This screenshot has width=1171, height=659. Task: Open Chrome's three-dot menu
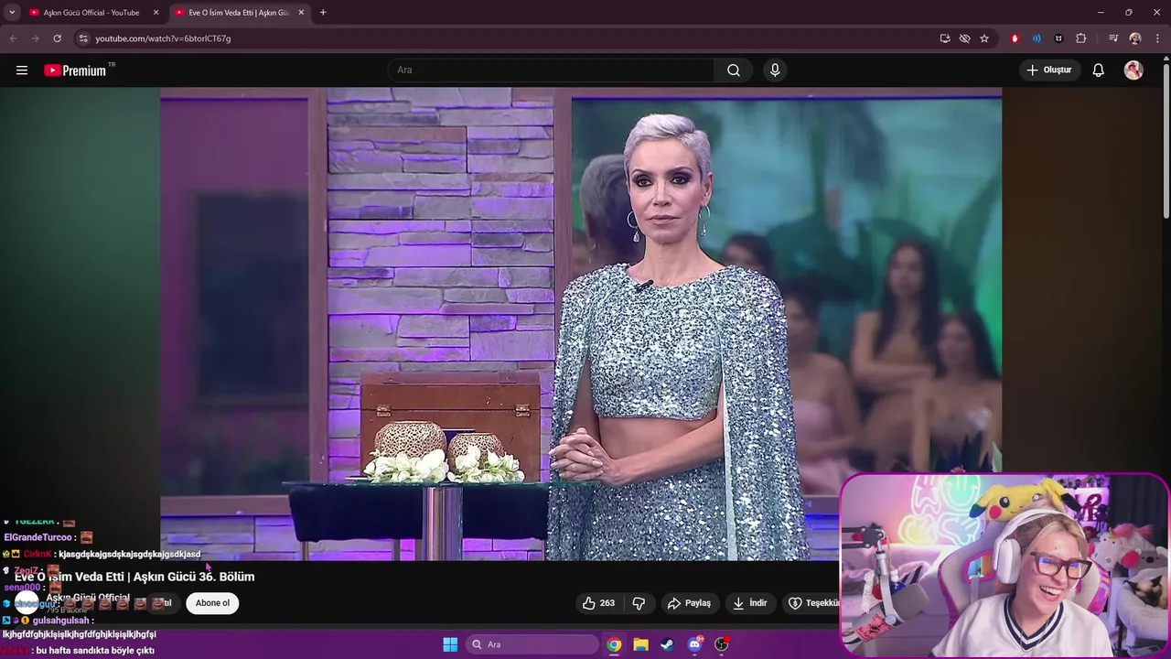click(1157, 38)
